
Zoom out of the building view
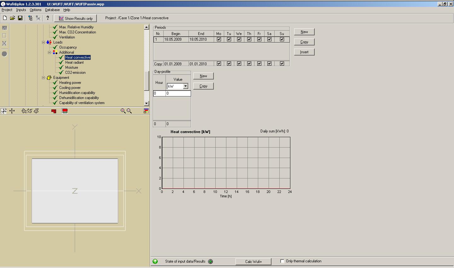coord(129,111)
